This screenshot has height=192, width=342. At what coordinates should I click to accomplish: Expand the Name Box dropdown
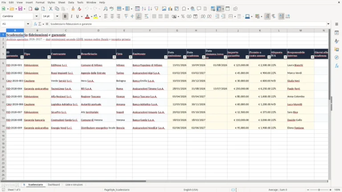(x=28, y=24)
